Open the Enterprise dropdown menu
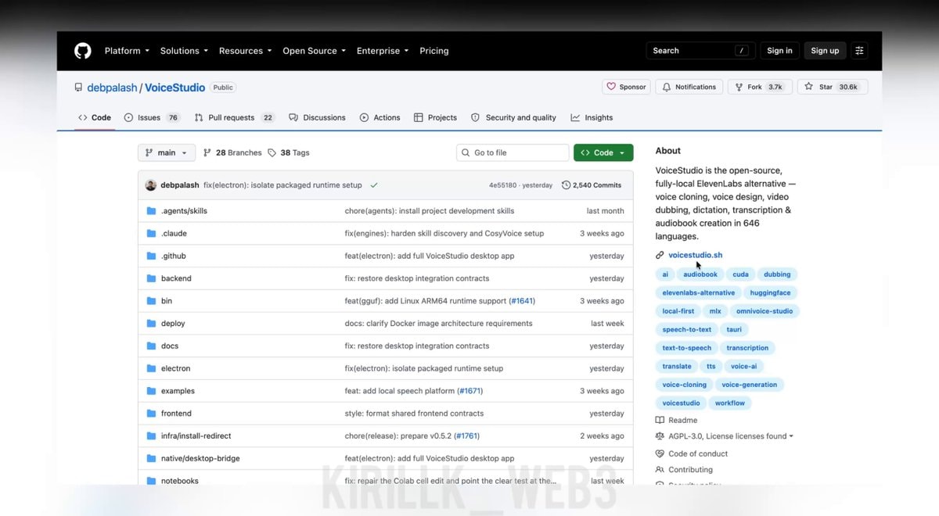Image resolution: width=939 pixels, height=516 pixels. [383, 51]
